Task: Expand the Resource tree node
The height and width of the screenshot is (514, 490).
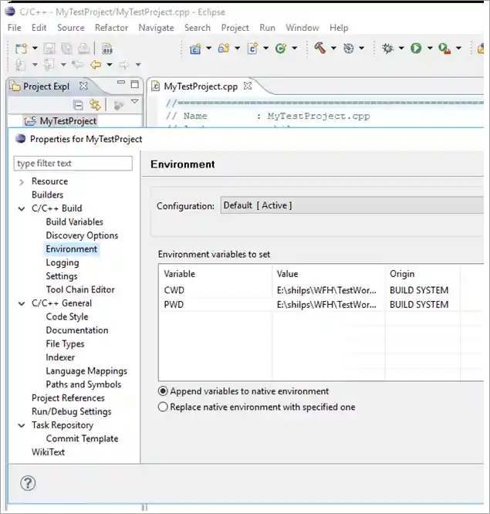Action: [22, 182]
